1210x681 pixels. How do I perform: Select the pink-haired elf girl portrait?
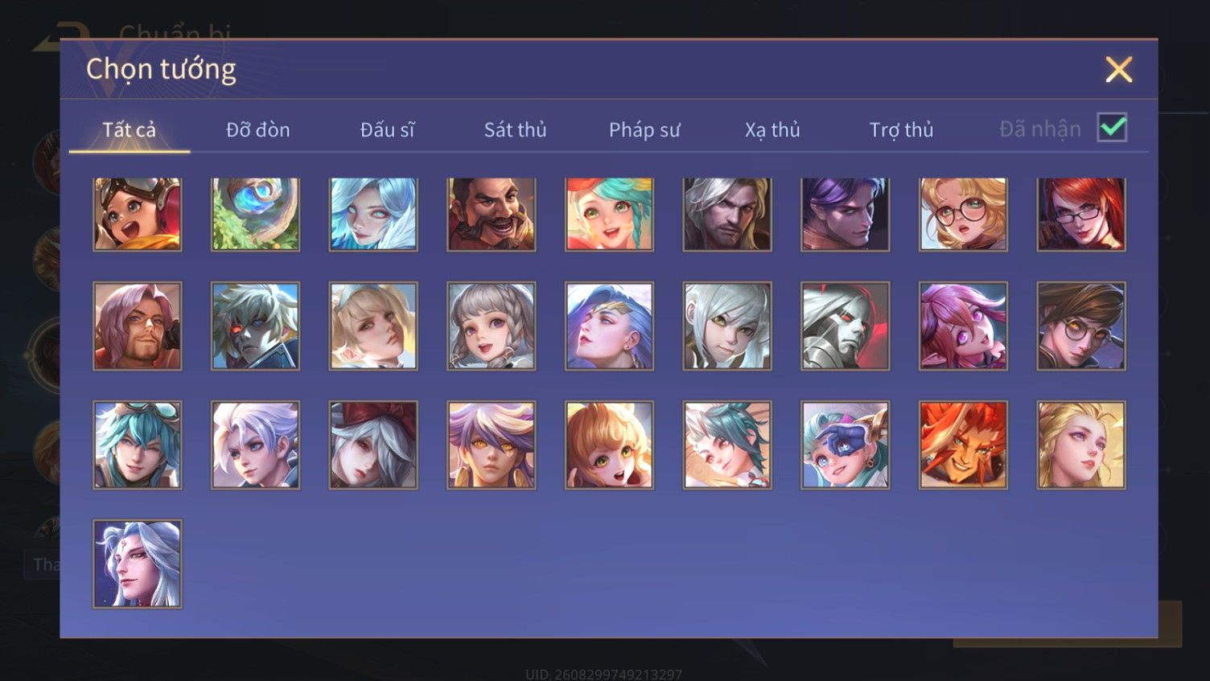(x=963, y=326)
